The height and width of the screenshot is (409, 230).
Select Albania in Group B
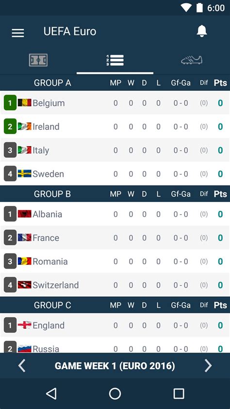115,214
